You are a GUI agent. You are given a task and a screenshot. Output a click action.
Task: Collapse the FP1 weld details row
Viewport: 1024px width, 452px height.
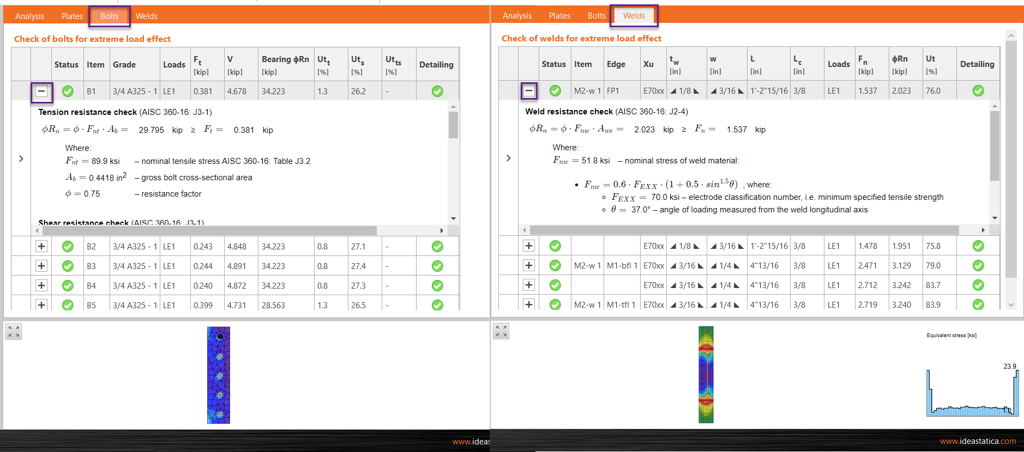point(529,90)
